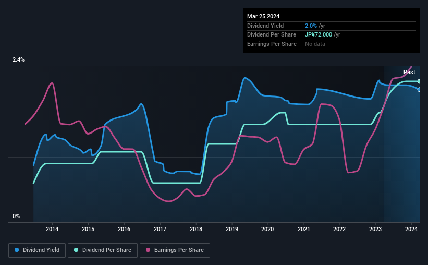Click the No data earnings value
The height and width of the screenshot is (265, 428).
[315, 44]
